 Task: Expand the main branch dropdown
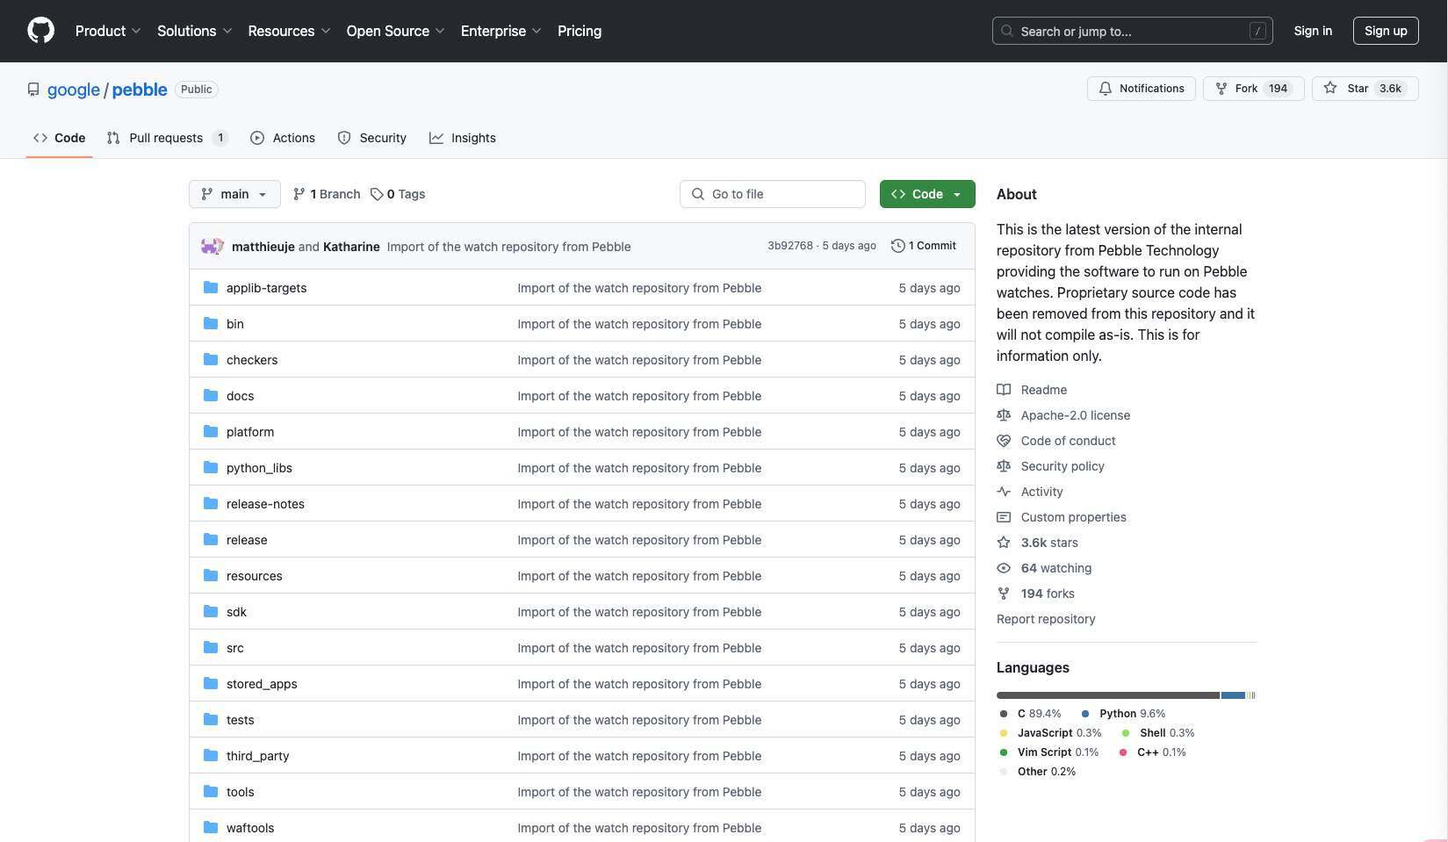[234, 194]
